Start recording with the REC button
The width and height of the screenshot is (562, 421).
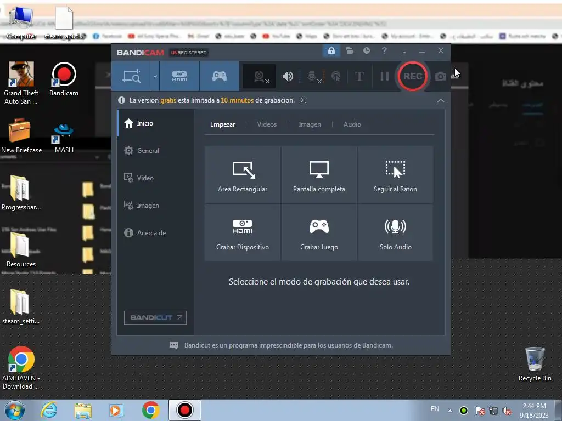pyautogui.click(x=413, y=76)
